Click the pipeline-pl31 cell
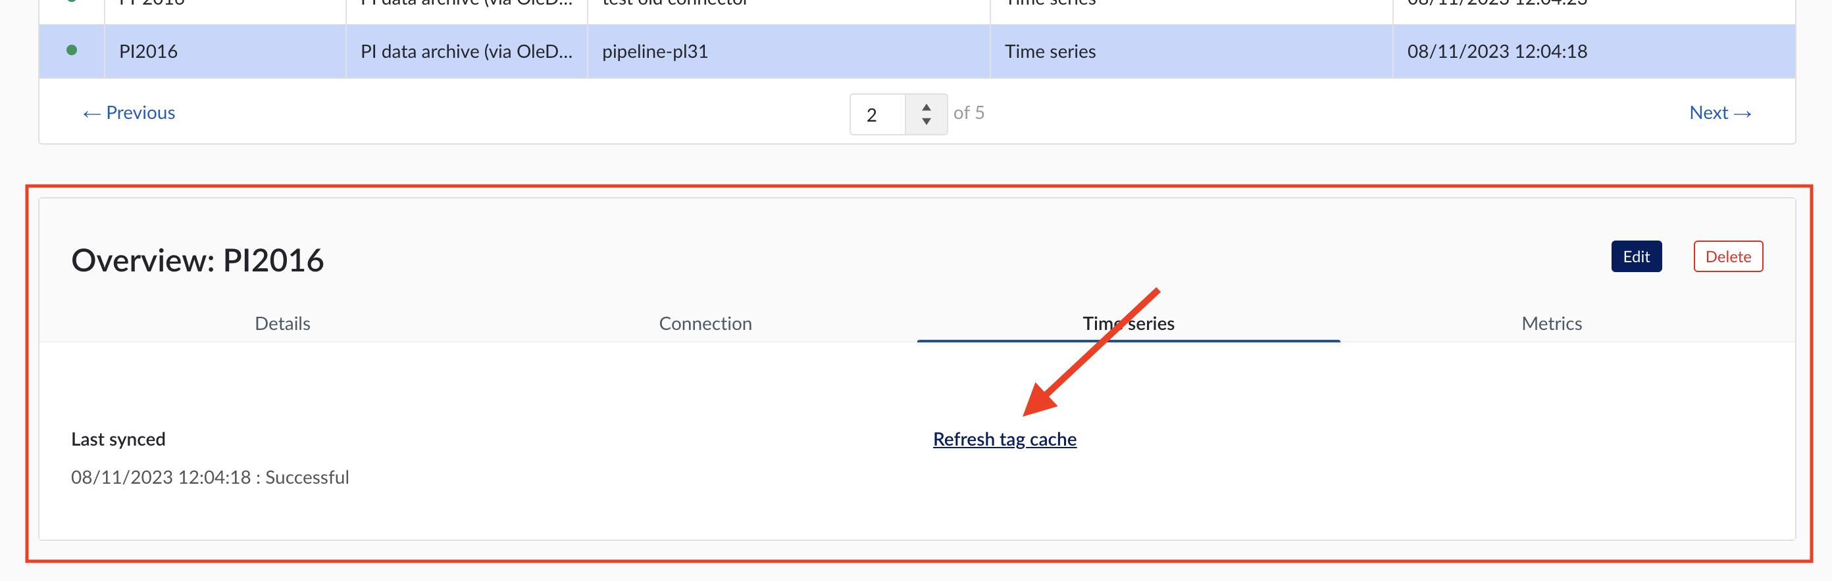 (x=655, y=52)
